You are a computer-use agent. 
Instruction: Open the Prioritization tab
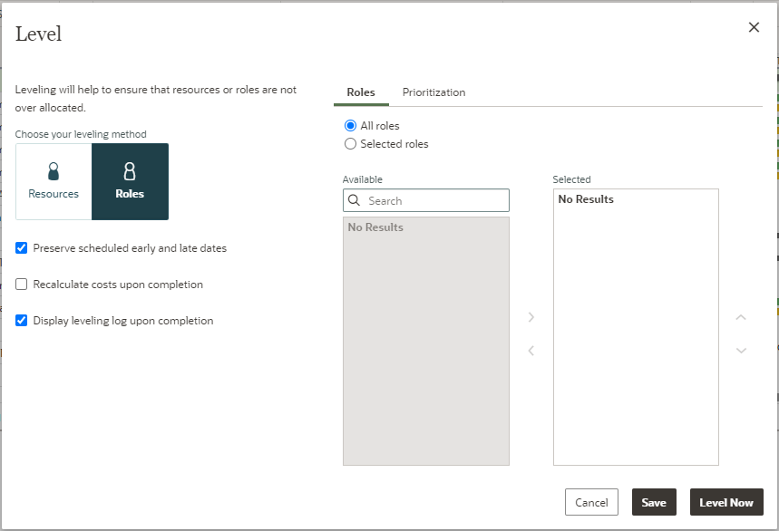[433, 92]
